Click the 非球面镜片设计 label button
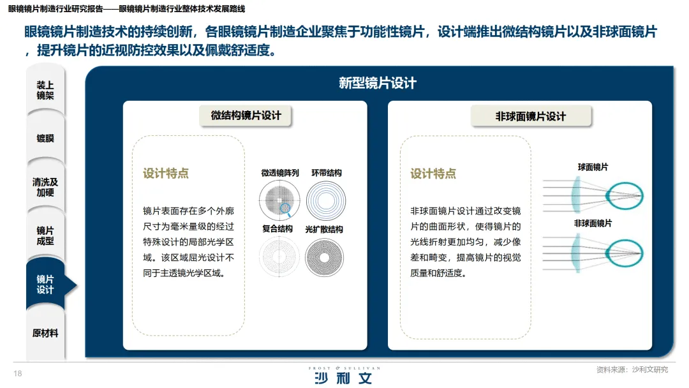 click(531, 116)
